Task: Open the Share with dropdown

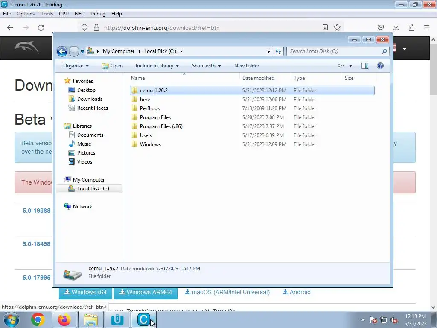Action: pos(207,66)
